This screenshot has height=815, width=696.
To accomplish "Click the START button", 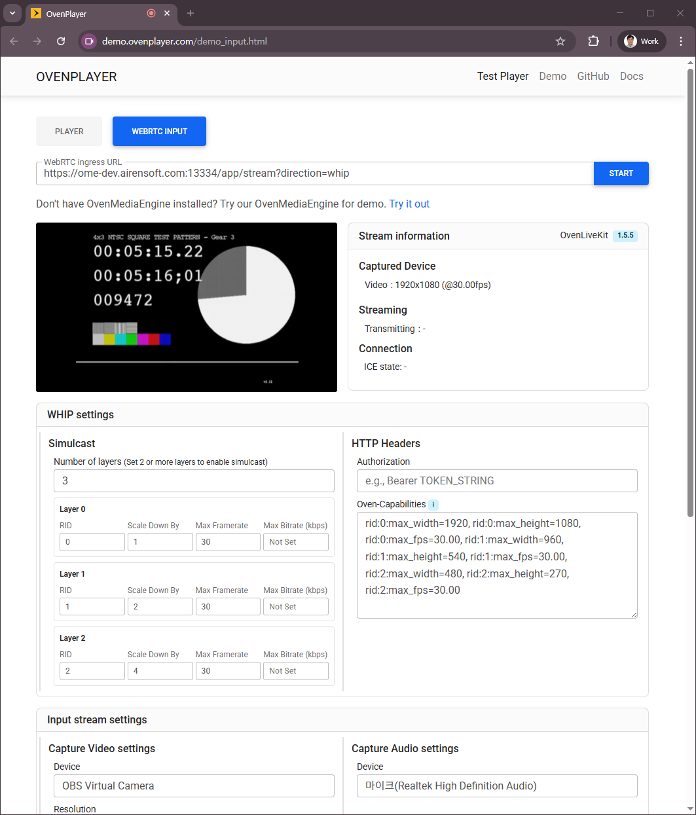I will coord(621,173).
